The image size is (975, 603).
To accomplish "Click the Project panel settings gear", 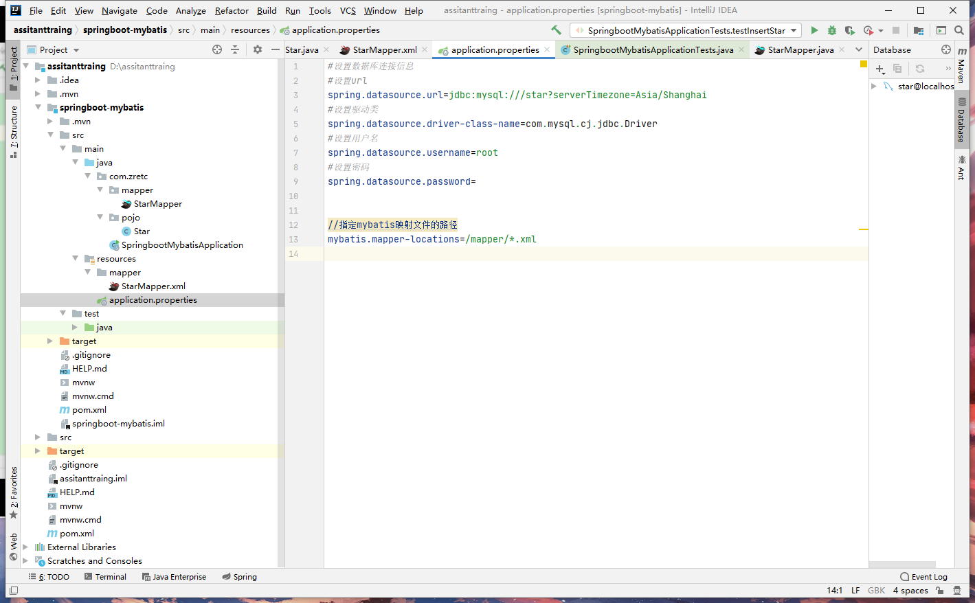I will click(258, 49).
